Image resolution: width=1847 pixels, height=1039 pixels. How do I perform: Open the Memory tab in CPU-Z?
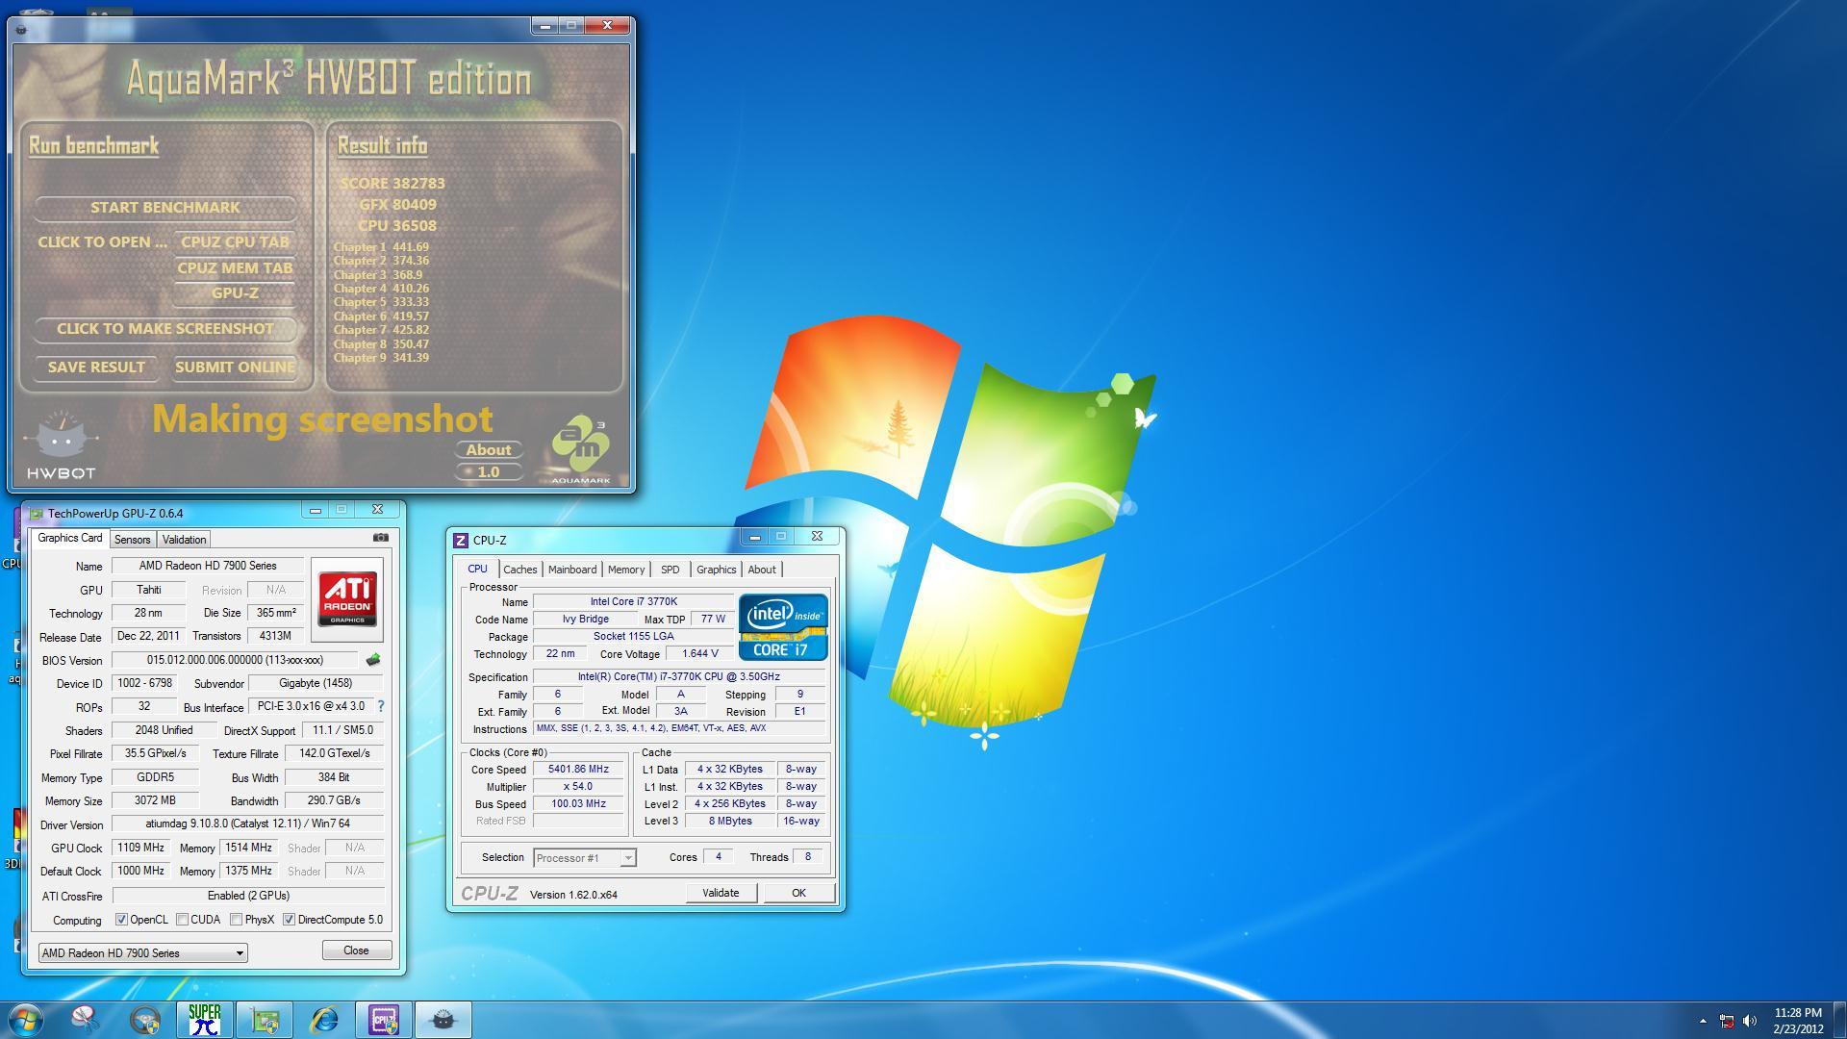[x=626, y=570]
